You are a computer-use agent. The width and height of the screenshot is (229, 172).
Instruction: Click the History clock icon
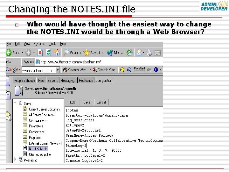[129, 53]
